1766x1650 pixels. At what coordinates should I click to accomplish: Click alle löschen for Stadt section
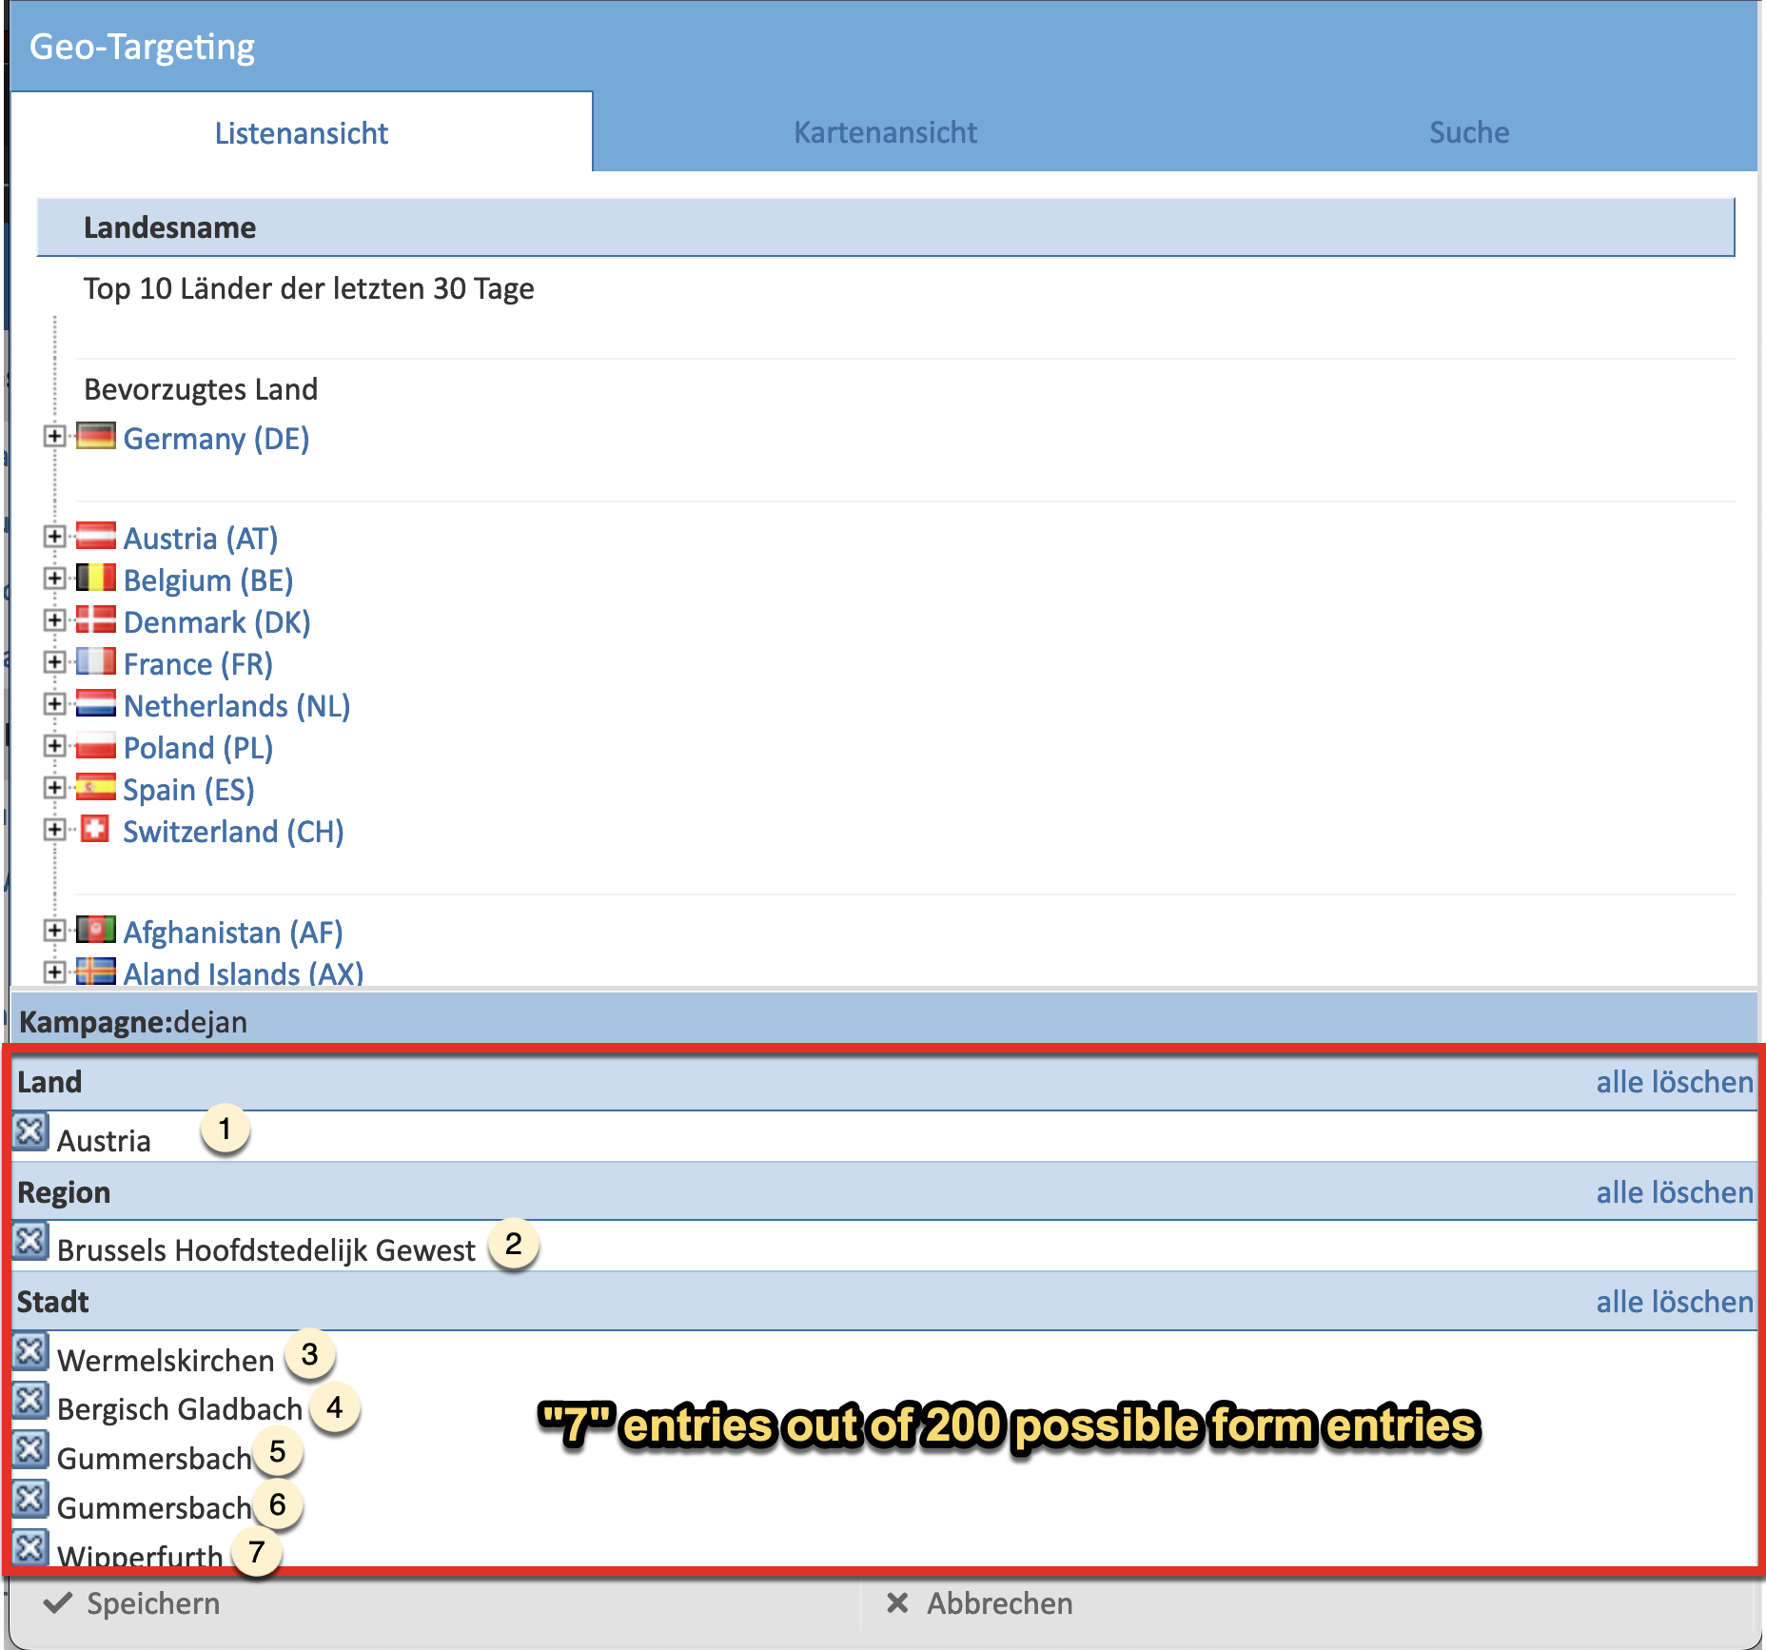point(1675,1302)
